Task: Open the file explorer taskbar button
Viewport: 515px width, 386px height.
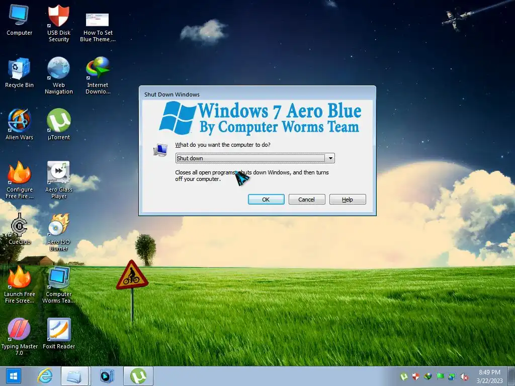Action: (x=74, y=376)
